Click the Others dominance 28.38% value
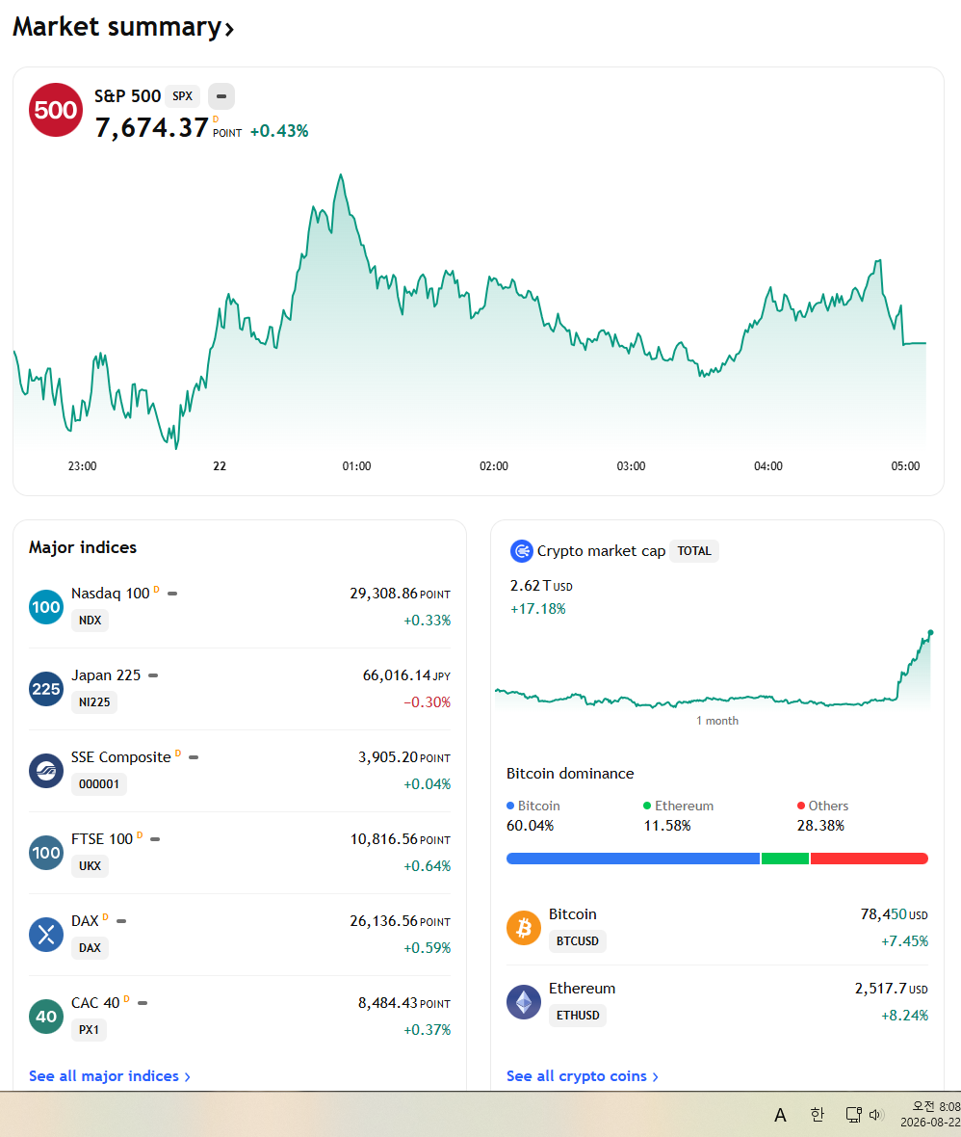This screenshot has width=961, height=1137. click(820, 826)
